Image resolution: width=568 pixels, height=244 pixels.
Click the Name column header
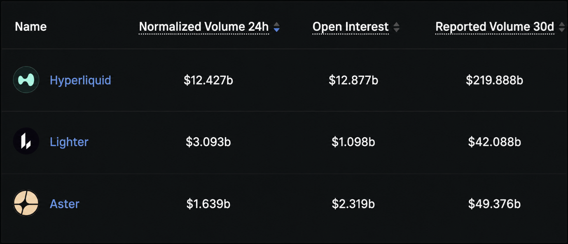click(x=30, y=27)
